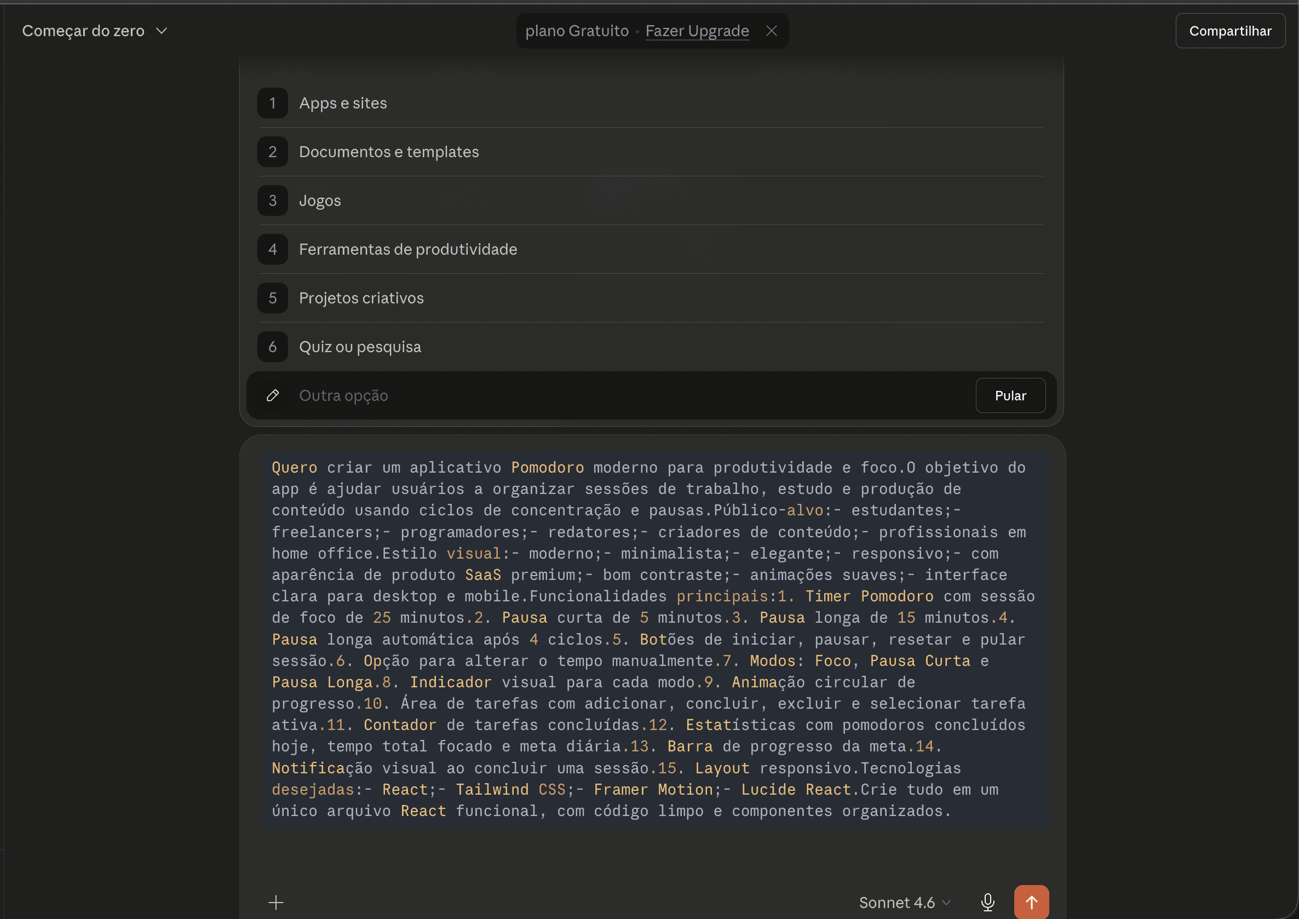Open the plus attachment menu
Image resolution: width=1299 pixels, height=919 pixels.
click(x=275, y=902)
